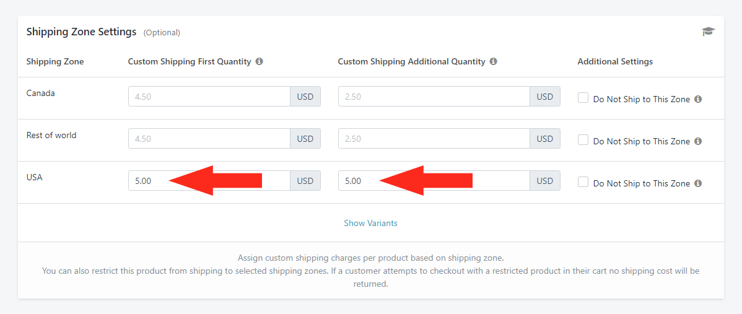Image resolution: width=742 pixels, height=314 pixels.
Task: Check Do Not Ship for Rest of world
Action: [x=583, y=140]
